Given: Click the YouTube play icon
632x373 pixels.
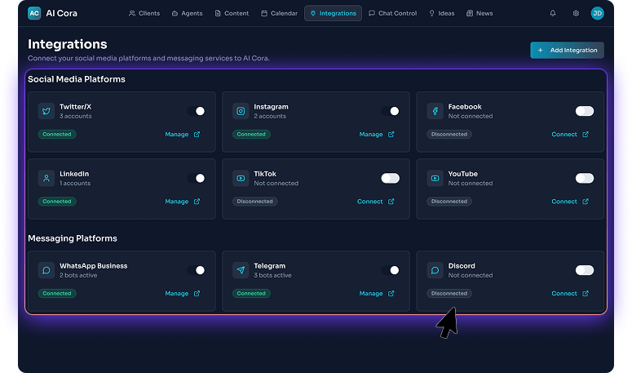Looking at the screenshot, I should pyautogui.click(x=435, y=178).
